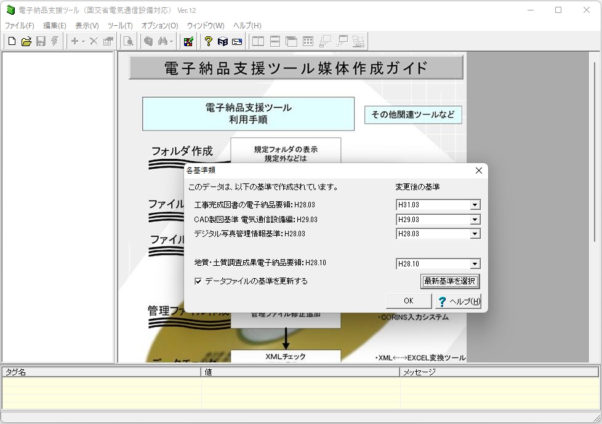Click the 規定フォルダの表示 box
The image size is (602, 424).
[286, 151]
